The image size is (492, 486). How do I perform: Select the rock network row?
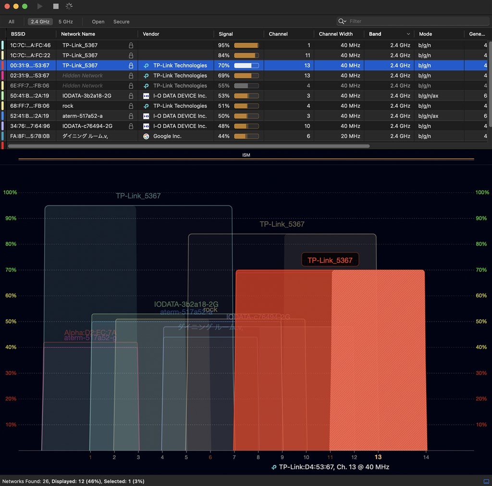point(246,106)
